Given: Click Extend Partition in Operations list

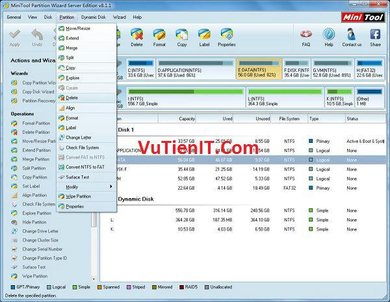Looking at the screenshot, I should coord(36,150).
